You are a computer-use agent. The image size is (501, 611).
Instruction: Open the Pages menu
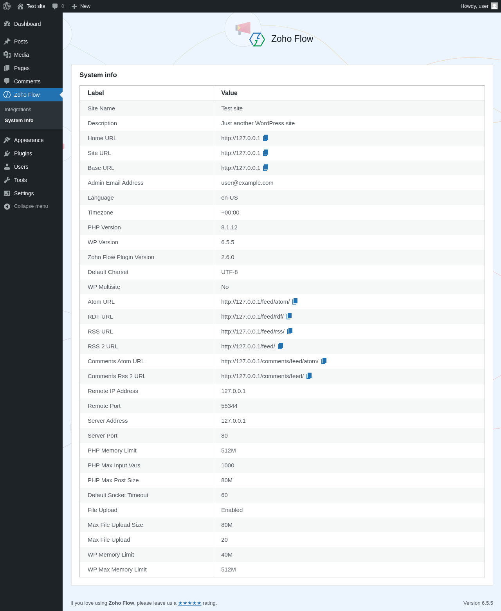tap(31, 68)
